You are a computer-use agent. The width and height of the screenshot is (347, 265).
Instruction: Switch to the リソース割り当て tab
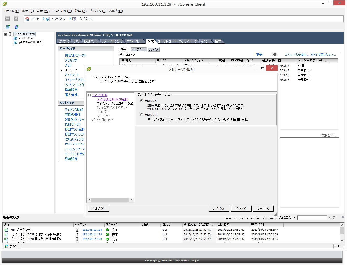(112, 41)
